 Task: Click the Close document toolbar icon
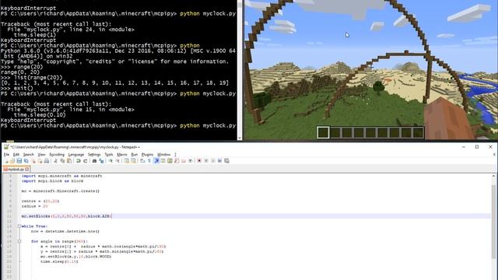click(x=33, y=161)
